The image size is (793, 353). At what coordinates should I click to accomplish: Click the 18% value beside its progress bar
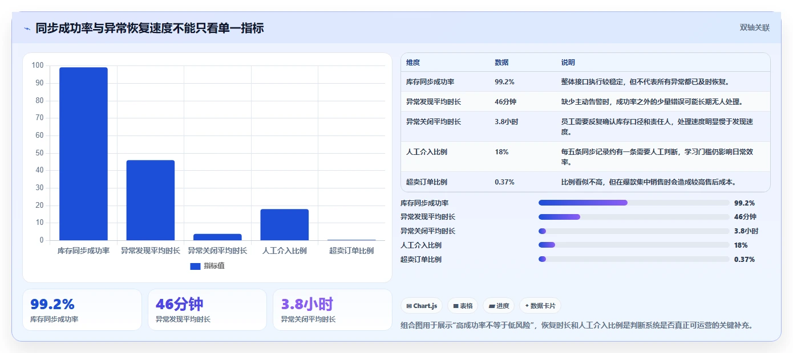click(x=741, y=245)
